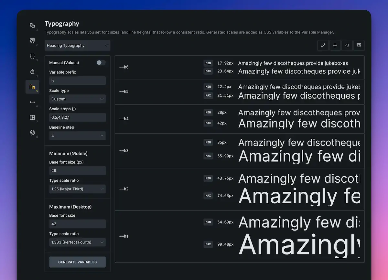This screenshot has height=280, width=388.
Task: Open the Minimum Type scale ratio dropdown
Action: pos(77,189)
